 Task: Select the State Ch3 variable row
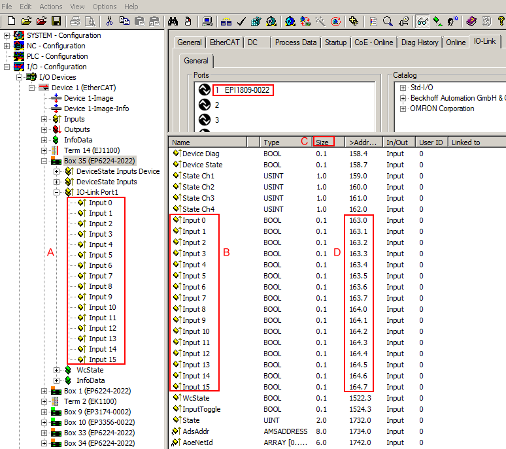tap(337, 198)
